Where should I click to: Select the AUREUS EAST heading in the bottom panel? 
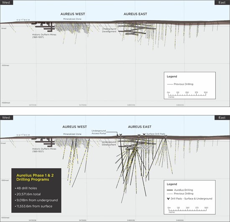140,127
